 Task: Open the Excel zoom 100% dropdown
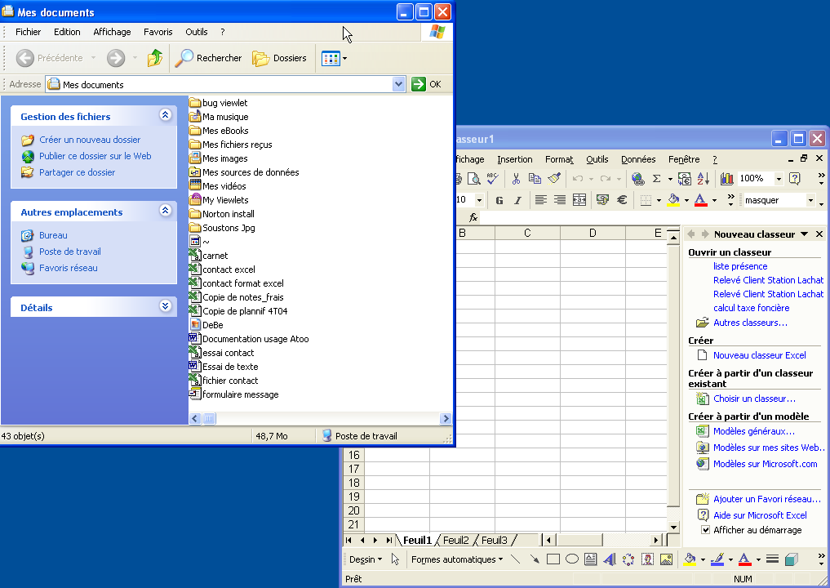click(779, 179)
